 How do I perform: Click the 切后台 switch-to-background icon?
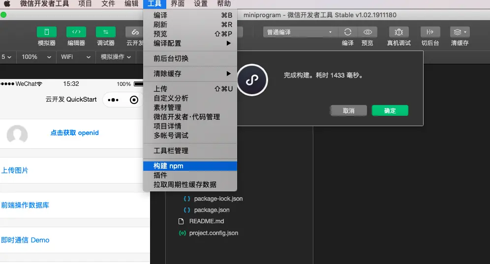click(x=430, y=32)
